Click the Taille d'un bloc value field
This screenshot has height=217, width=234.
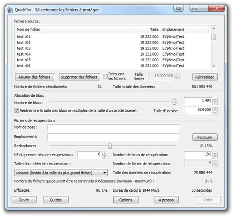click(x=198, y=110)
